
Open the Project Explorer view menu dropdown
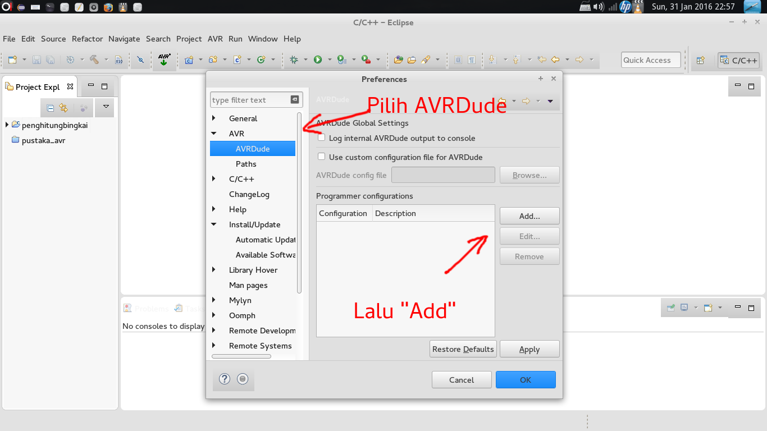pos(106,107)
